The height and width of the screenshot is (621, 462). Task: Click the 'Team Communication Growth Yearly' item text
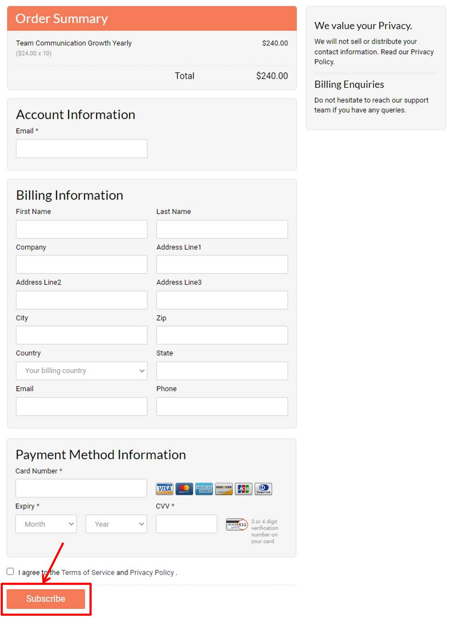coord(74,43)
